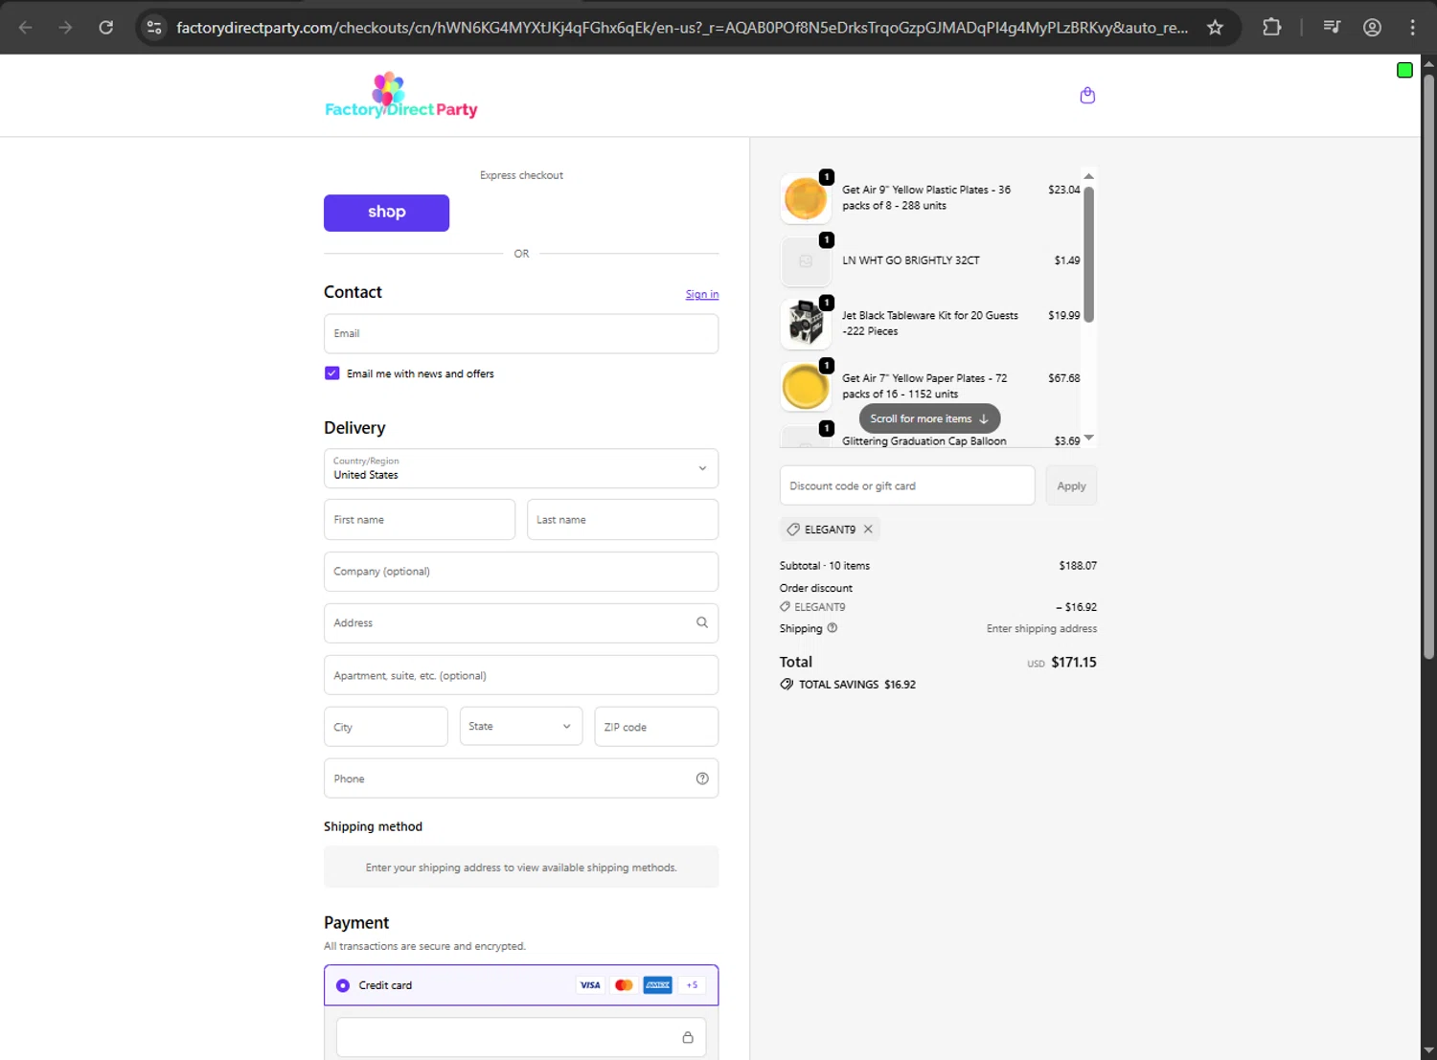The width and height of the screenshot is (1437, 1060).
Task: Click the browser back arrow
Action: (x=26, y=27)
